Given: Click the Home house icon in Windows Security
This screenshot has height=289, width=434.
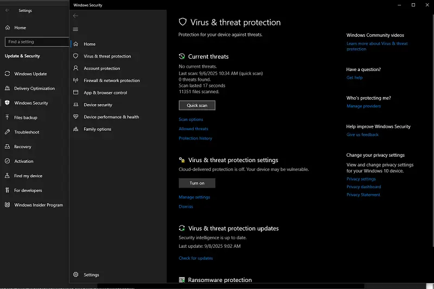Looking at the screenshot, I should tap(75, 44).
